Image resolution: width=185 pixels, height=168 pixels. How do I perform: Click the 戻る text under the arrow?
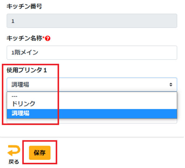14,162
